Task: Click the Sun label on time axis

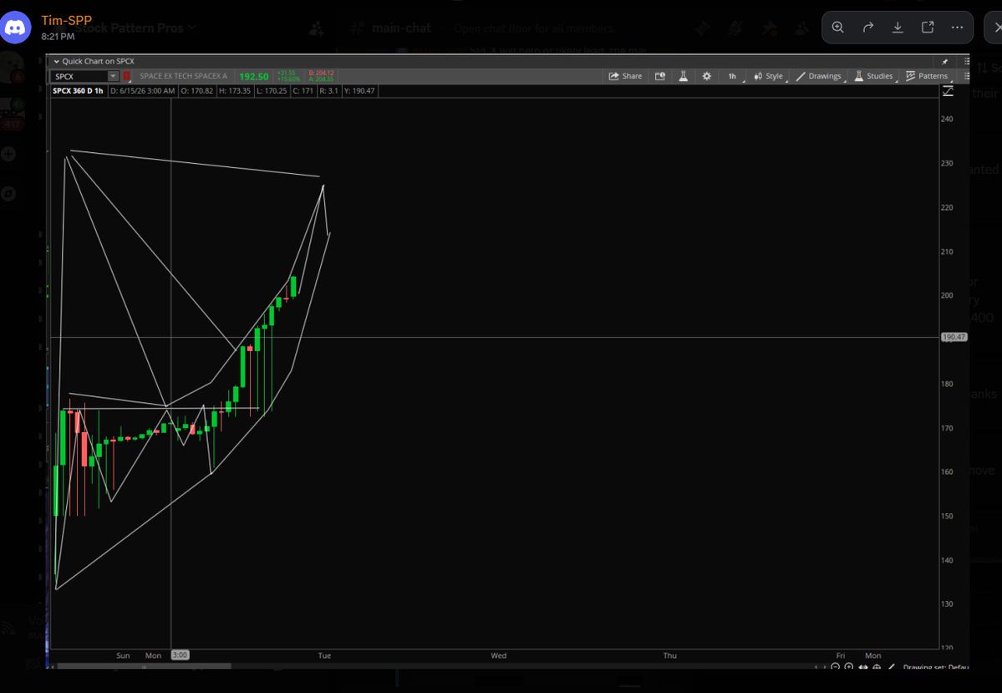Action: tap(124, 655)
